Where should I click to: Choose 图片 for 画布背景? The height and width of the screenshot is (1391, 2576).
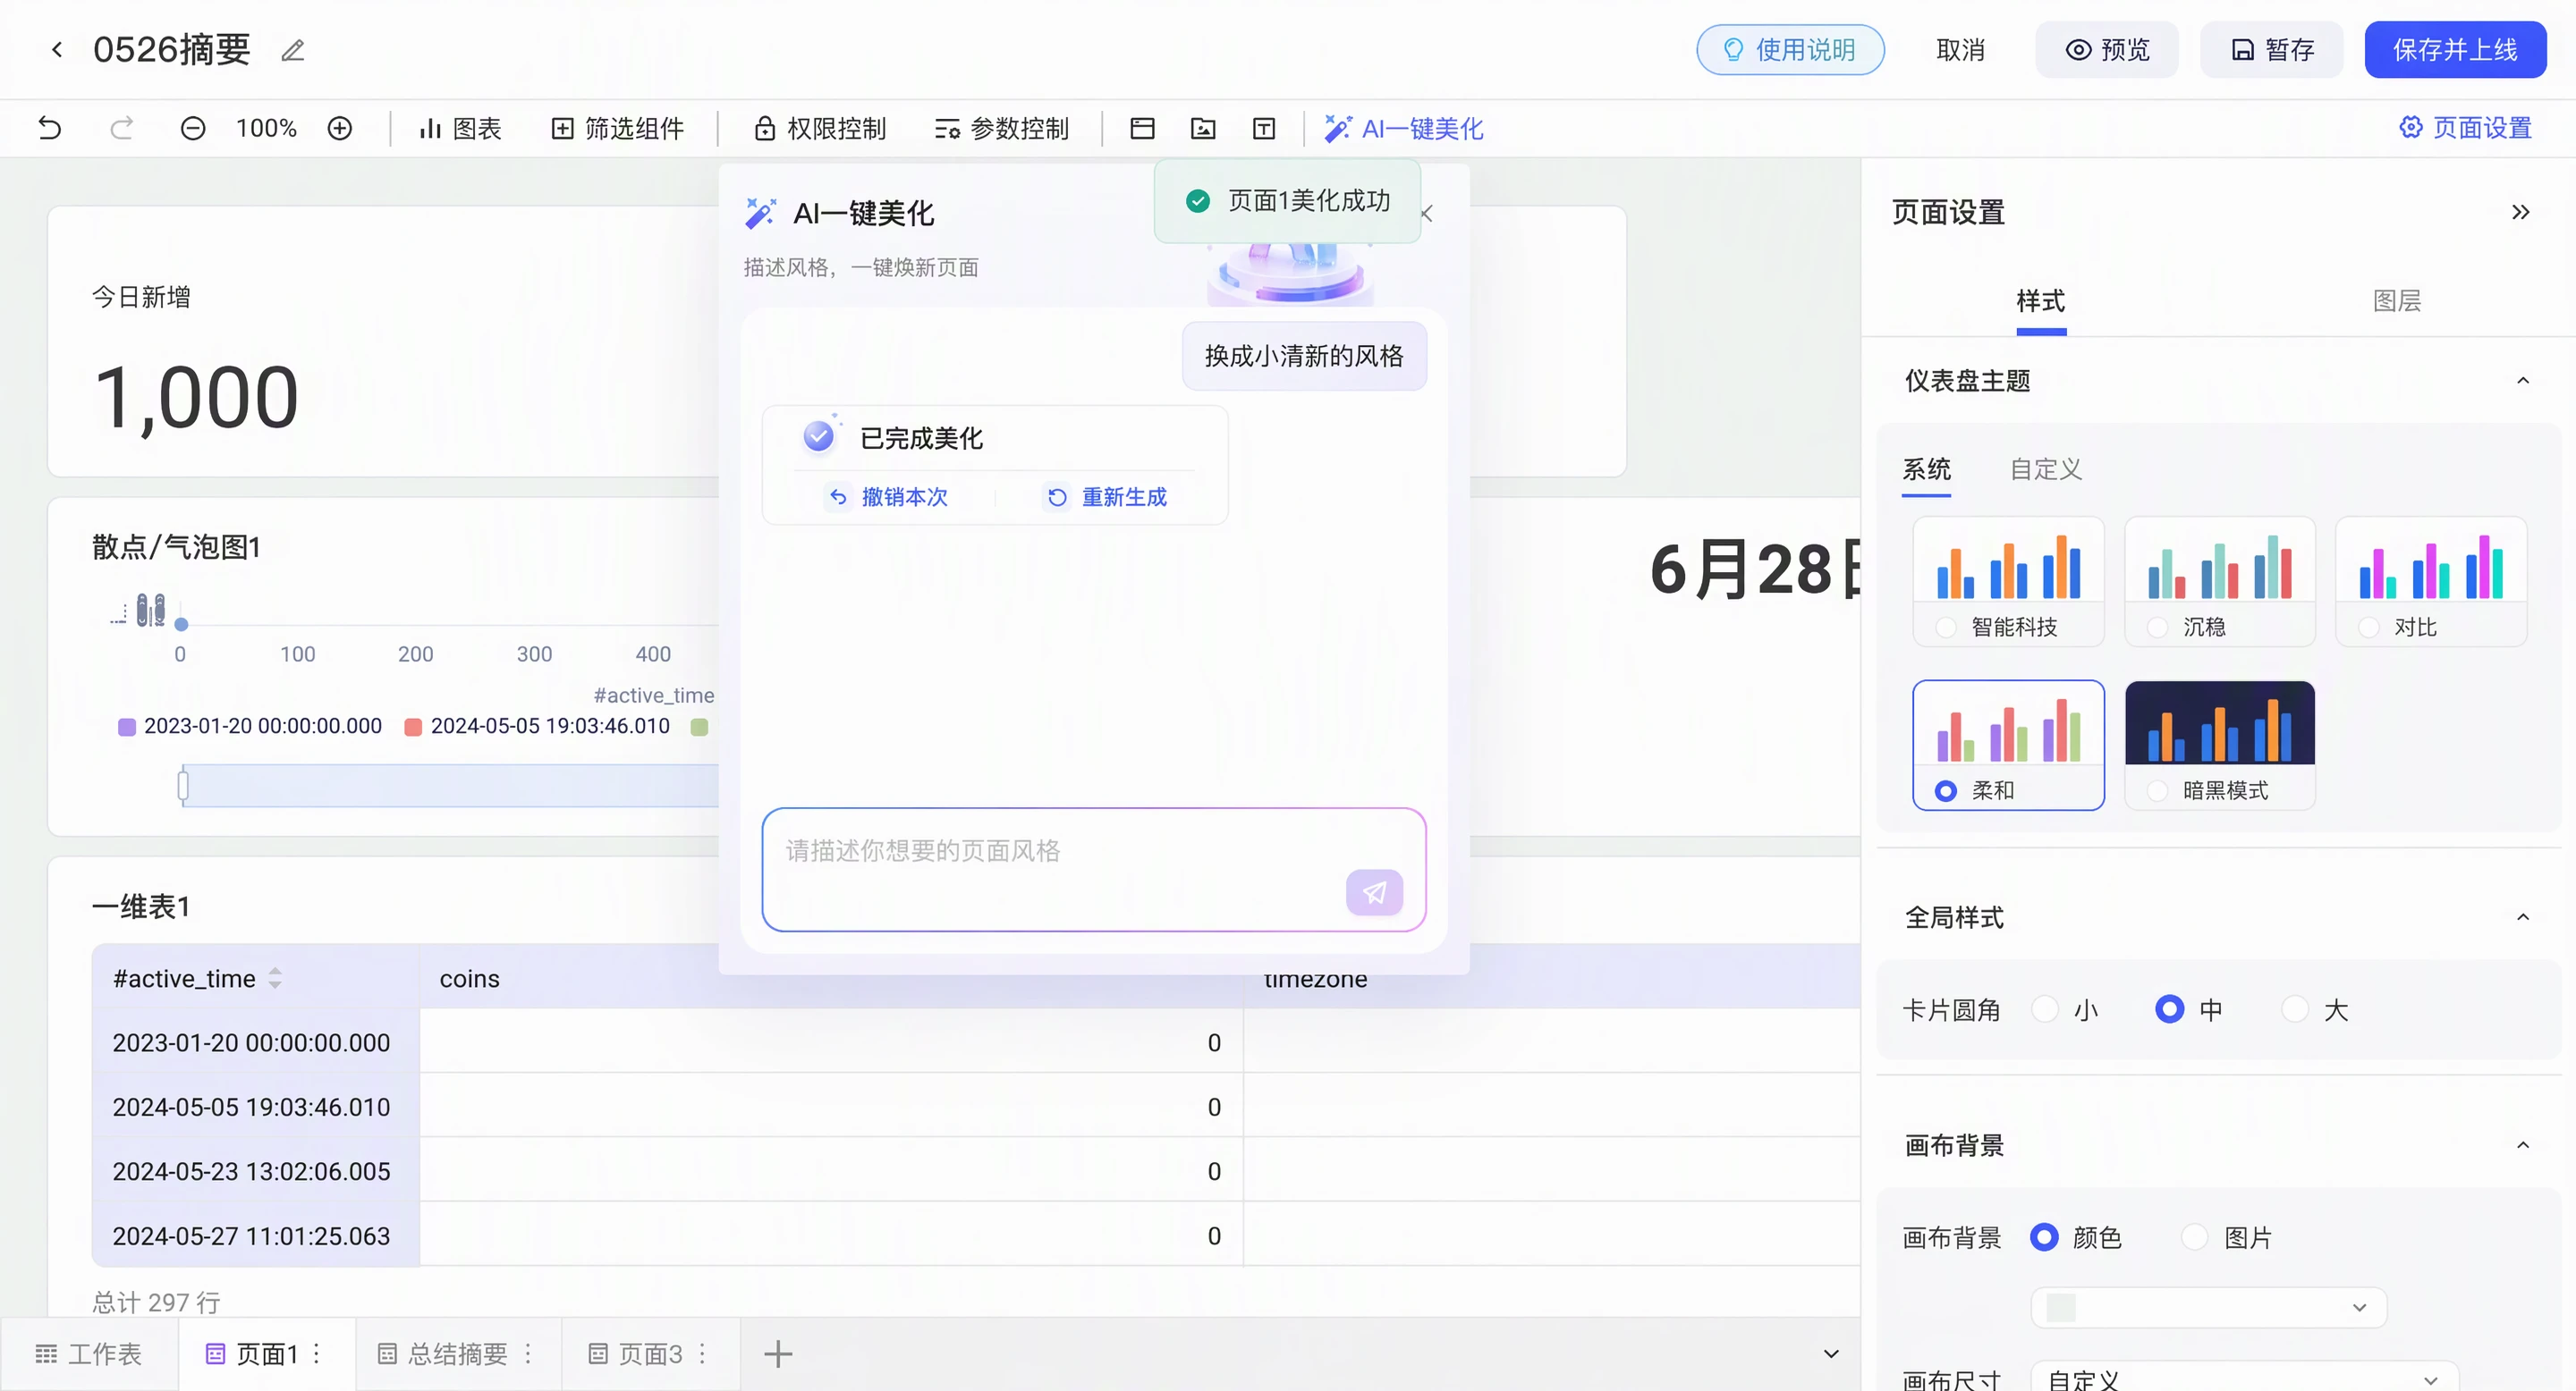(x=2195, y=1237)
